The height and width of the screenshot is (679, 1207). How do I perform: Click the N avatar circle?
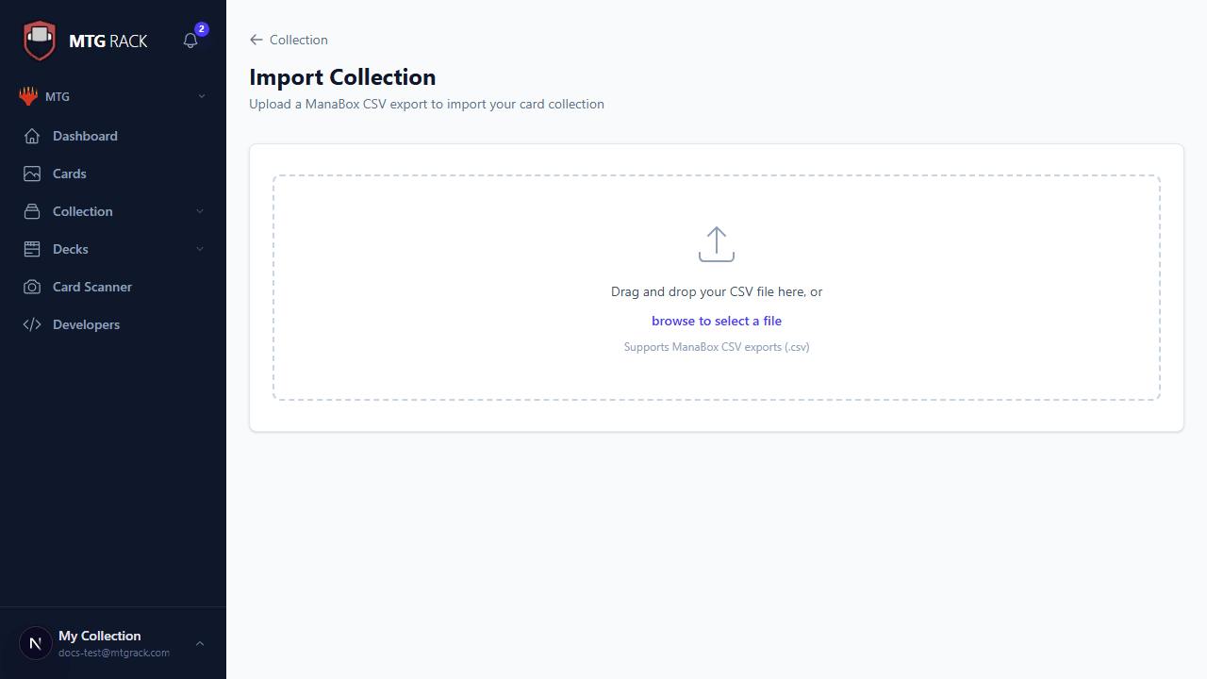(35, 642)
